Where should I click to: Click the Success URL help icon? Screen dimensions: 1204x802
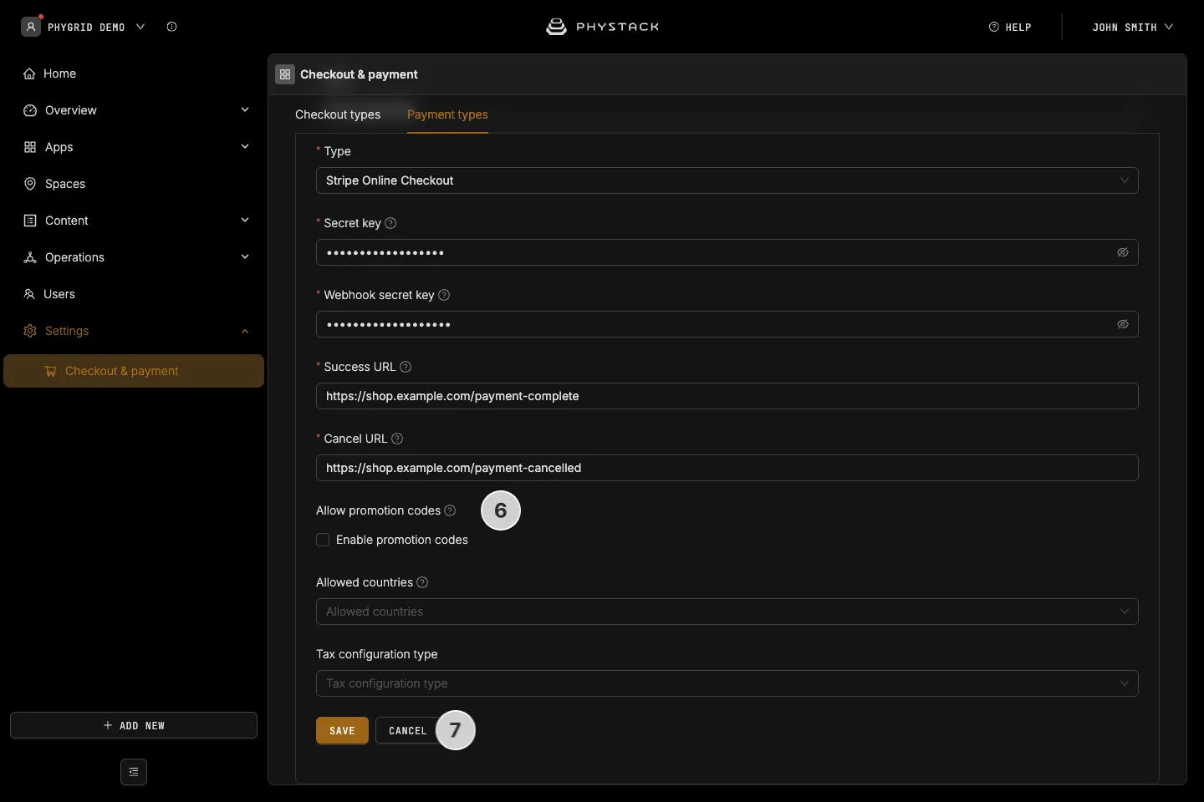pos(406,367)
